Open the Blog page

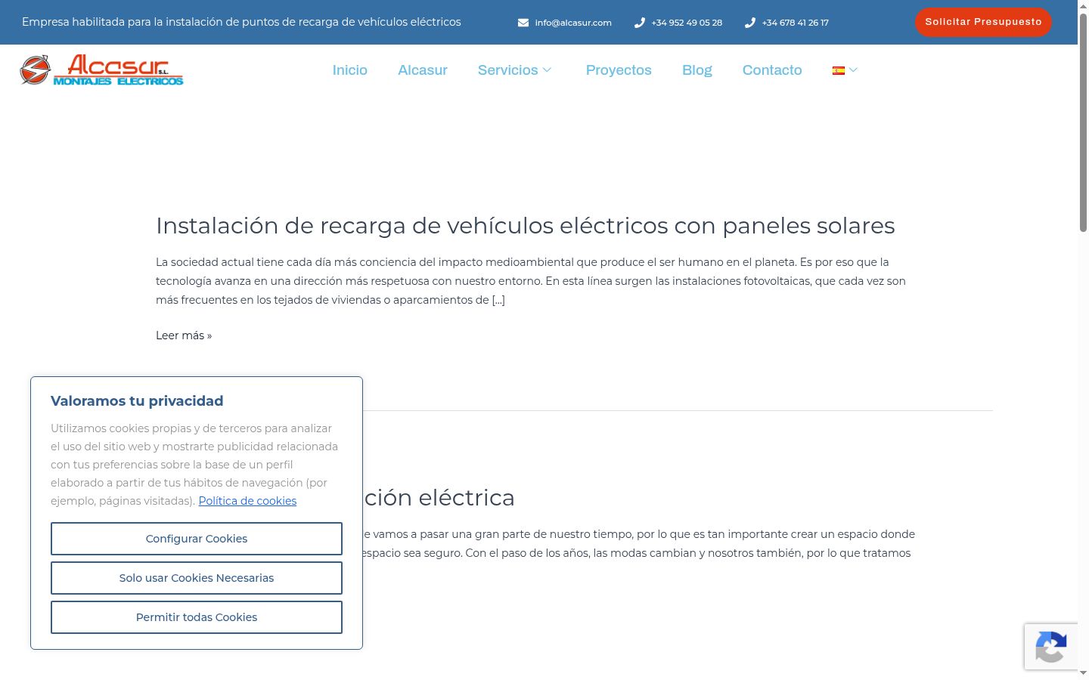tap(697, 70)
